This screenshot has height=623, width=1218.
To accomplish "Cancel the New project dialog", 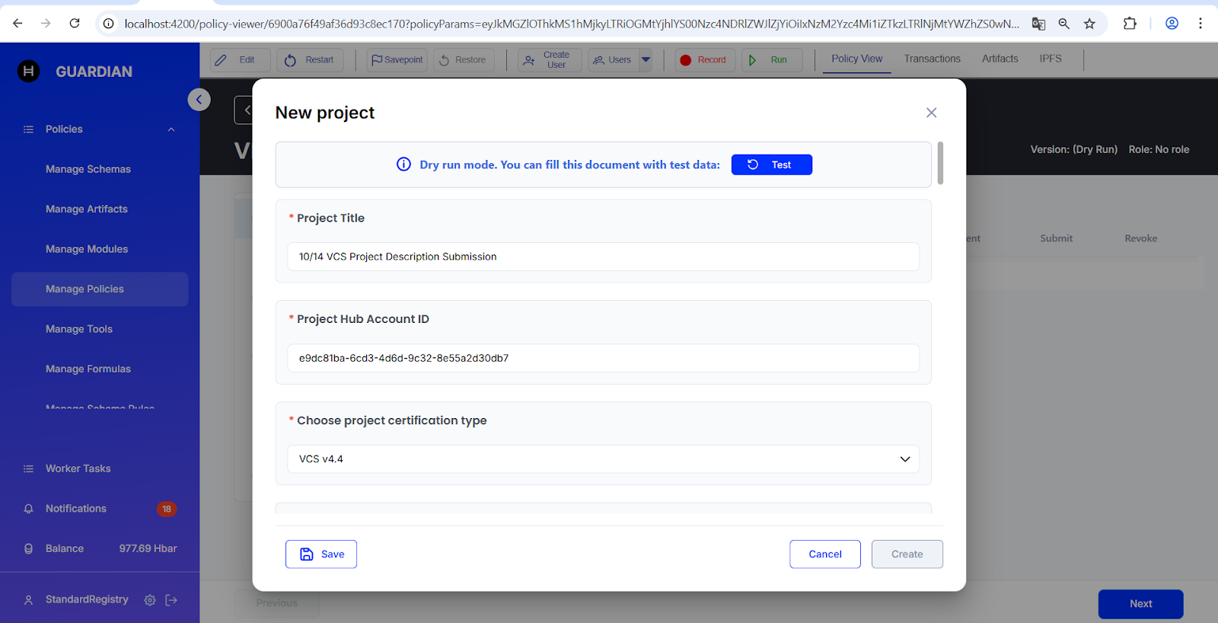I will coord(824,554).
